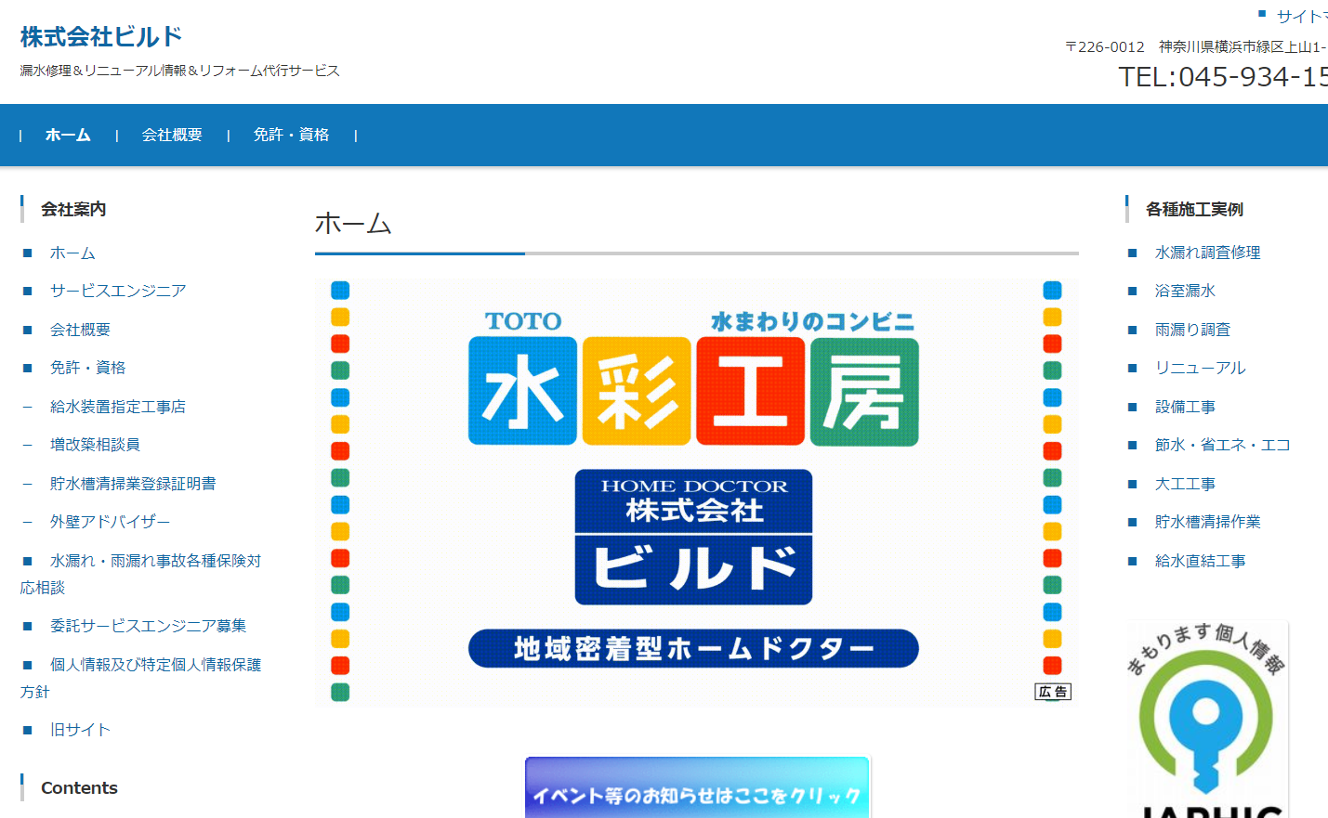Click the green 房 tile in logo
This screenshot has width=1328, height=818.
coord(864,391)
